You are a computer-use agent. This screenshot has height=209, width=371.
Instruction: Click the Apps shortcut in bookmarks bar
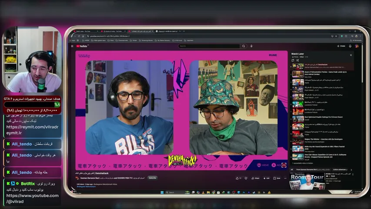pyautogui.click(x=72, y=40)
